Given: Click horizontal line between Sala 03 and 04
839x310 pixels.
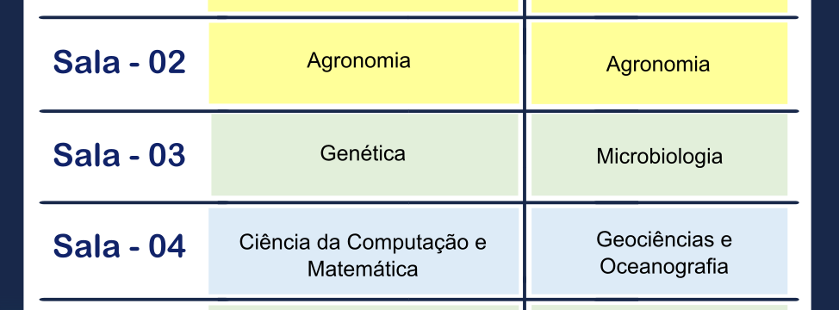Looking at the screenshot, I should (x=419, y=202).
